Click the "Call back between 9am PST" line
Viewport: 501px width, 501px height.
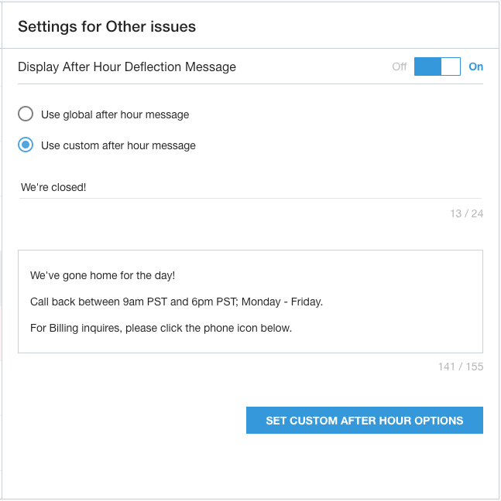click(x=176, y=302)
